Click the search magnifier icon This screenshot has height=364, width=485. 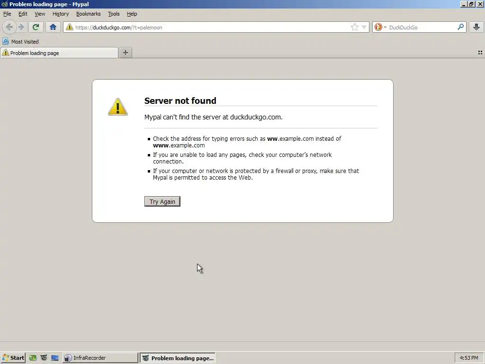click(460, 27)
